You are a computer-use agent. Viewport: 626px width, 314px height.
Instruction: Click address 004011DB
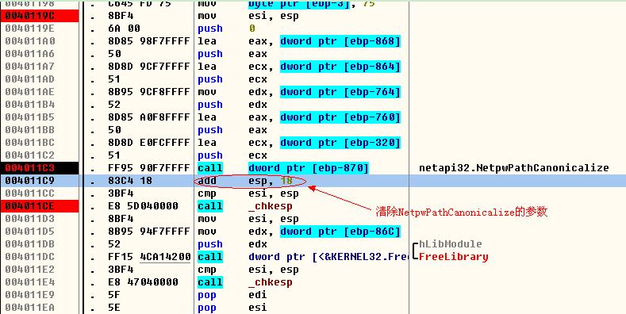[30, 244]
